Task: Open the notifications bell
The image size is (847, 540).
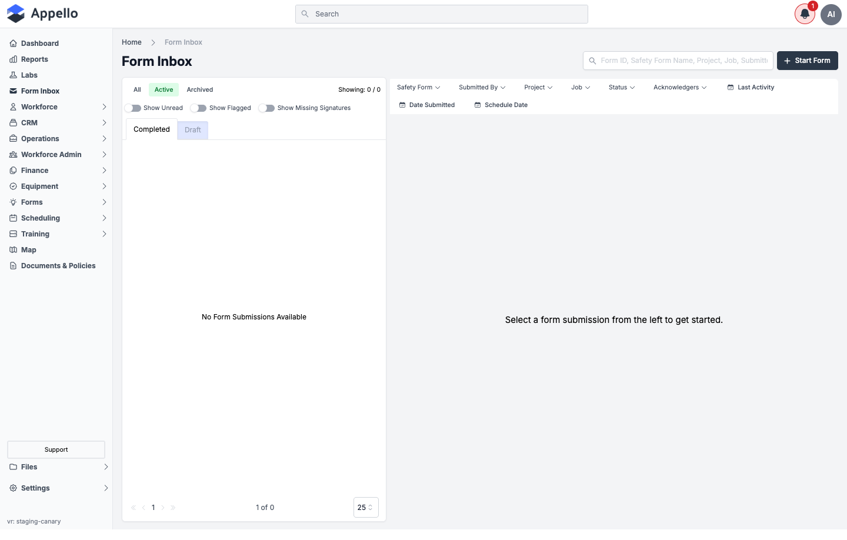Action: coord(805,14)
